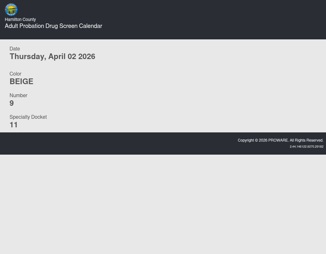This screenshot has height=254, width=326.
Task: Select the BEIGE color value
Action: pyautogui.click(x=21, y=82)
